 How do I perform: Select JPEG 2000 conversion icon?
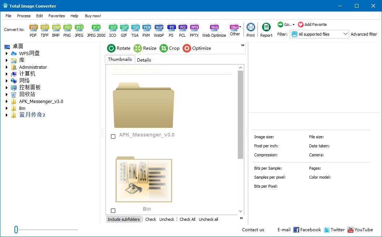pyautogui.click(x=96, y=27)
